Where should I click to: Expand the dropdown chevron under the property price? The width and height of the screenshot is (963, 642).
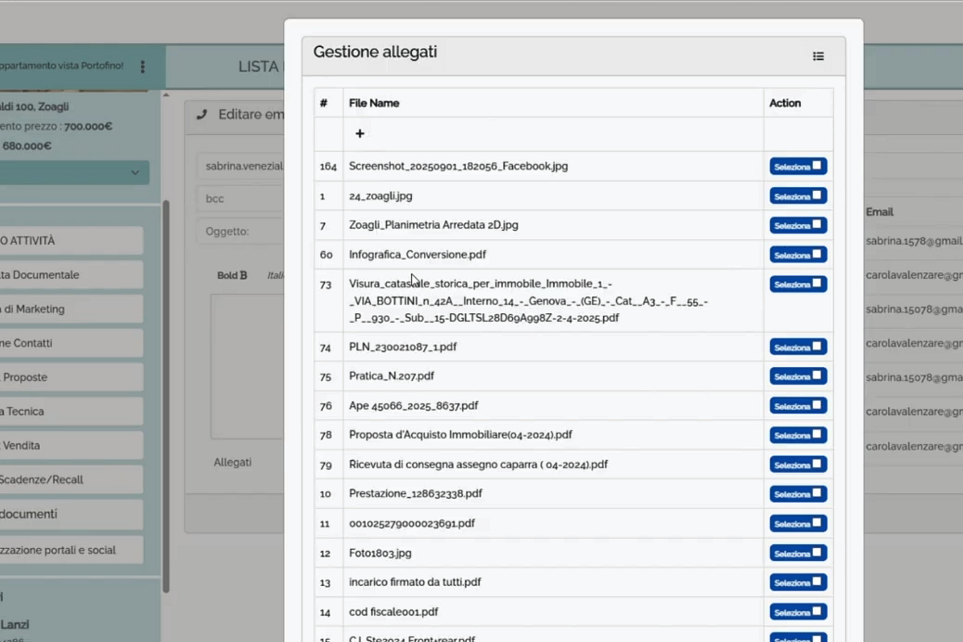[135, 172]
